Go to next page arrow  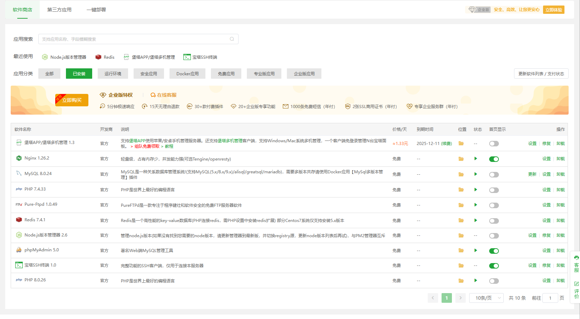coord(460,298)
